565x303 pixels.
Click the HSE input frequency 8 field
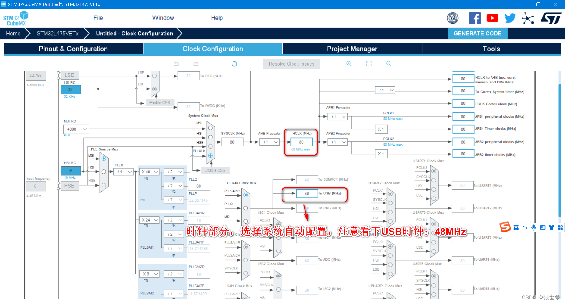coord(35,186)
